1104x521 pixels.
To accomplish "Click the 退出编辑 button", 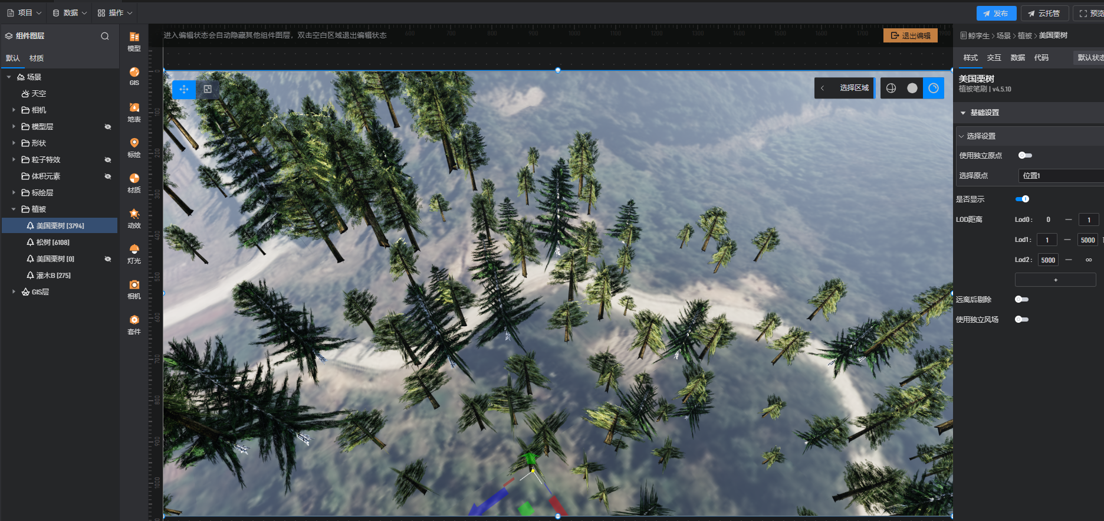I will [x=910, y=36].
